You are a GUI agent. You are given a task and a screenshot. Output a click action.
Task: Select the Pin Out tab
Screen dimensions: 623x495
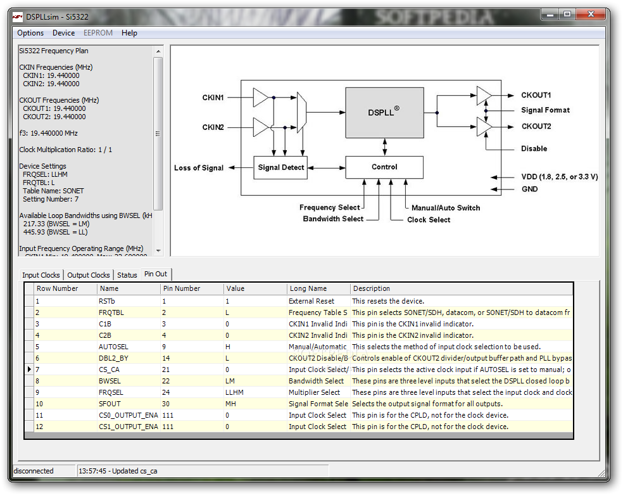pyautogui.click(x=156, y=274)
